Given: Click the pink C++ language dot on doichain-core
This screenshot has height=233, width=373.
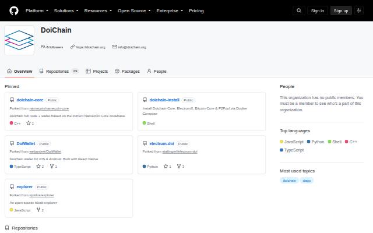Looking at the screenshot, I should click(x=11, y=123).
